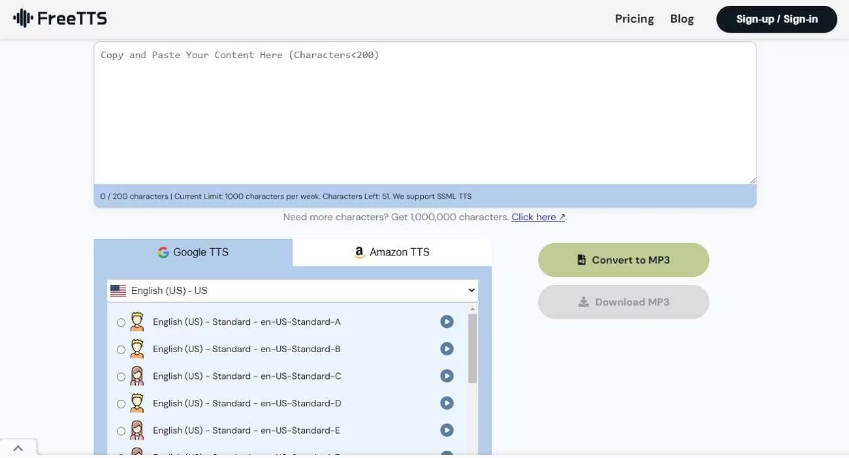Follow the 'Click here' upgrade link
The image size is (849, 458).
click(x=538, y=217)
